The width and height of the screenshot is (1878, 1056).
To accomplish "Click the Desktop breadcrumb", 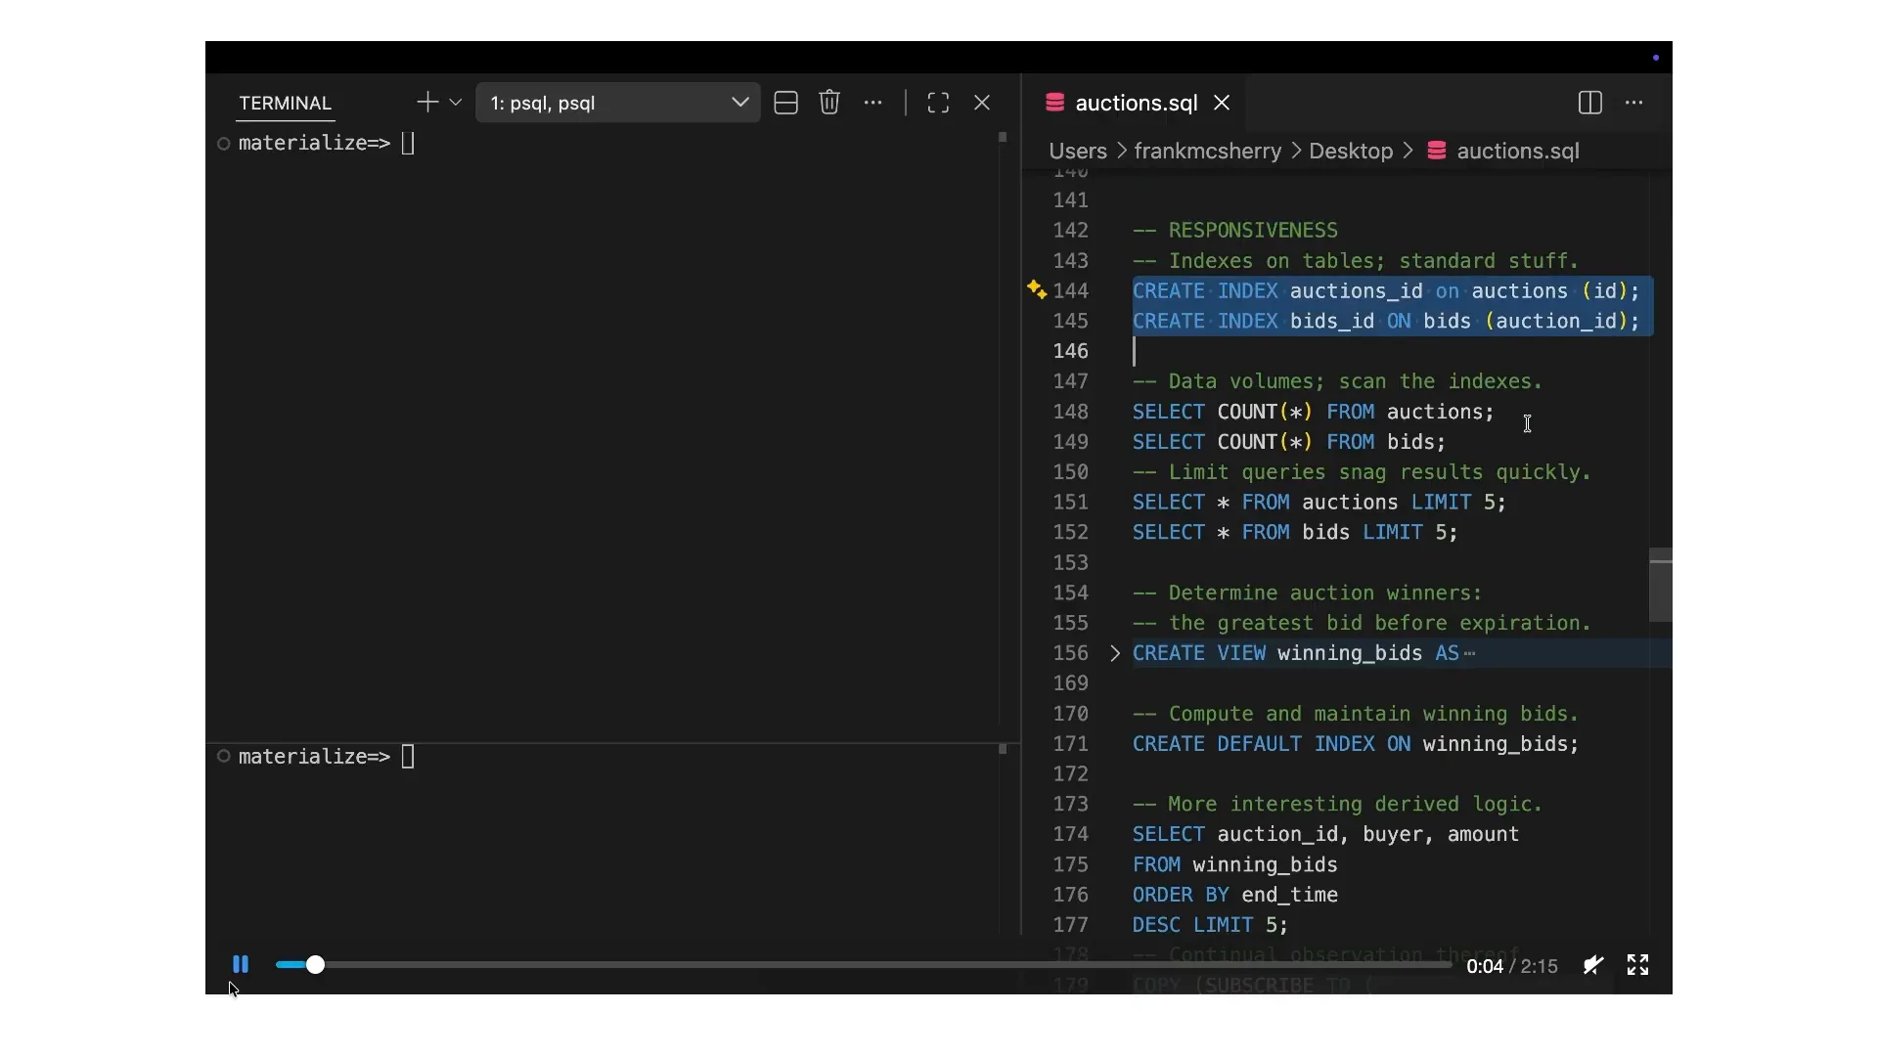I will click(1351, 151).
